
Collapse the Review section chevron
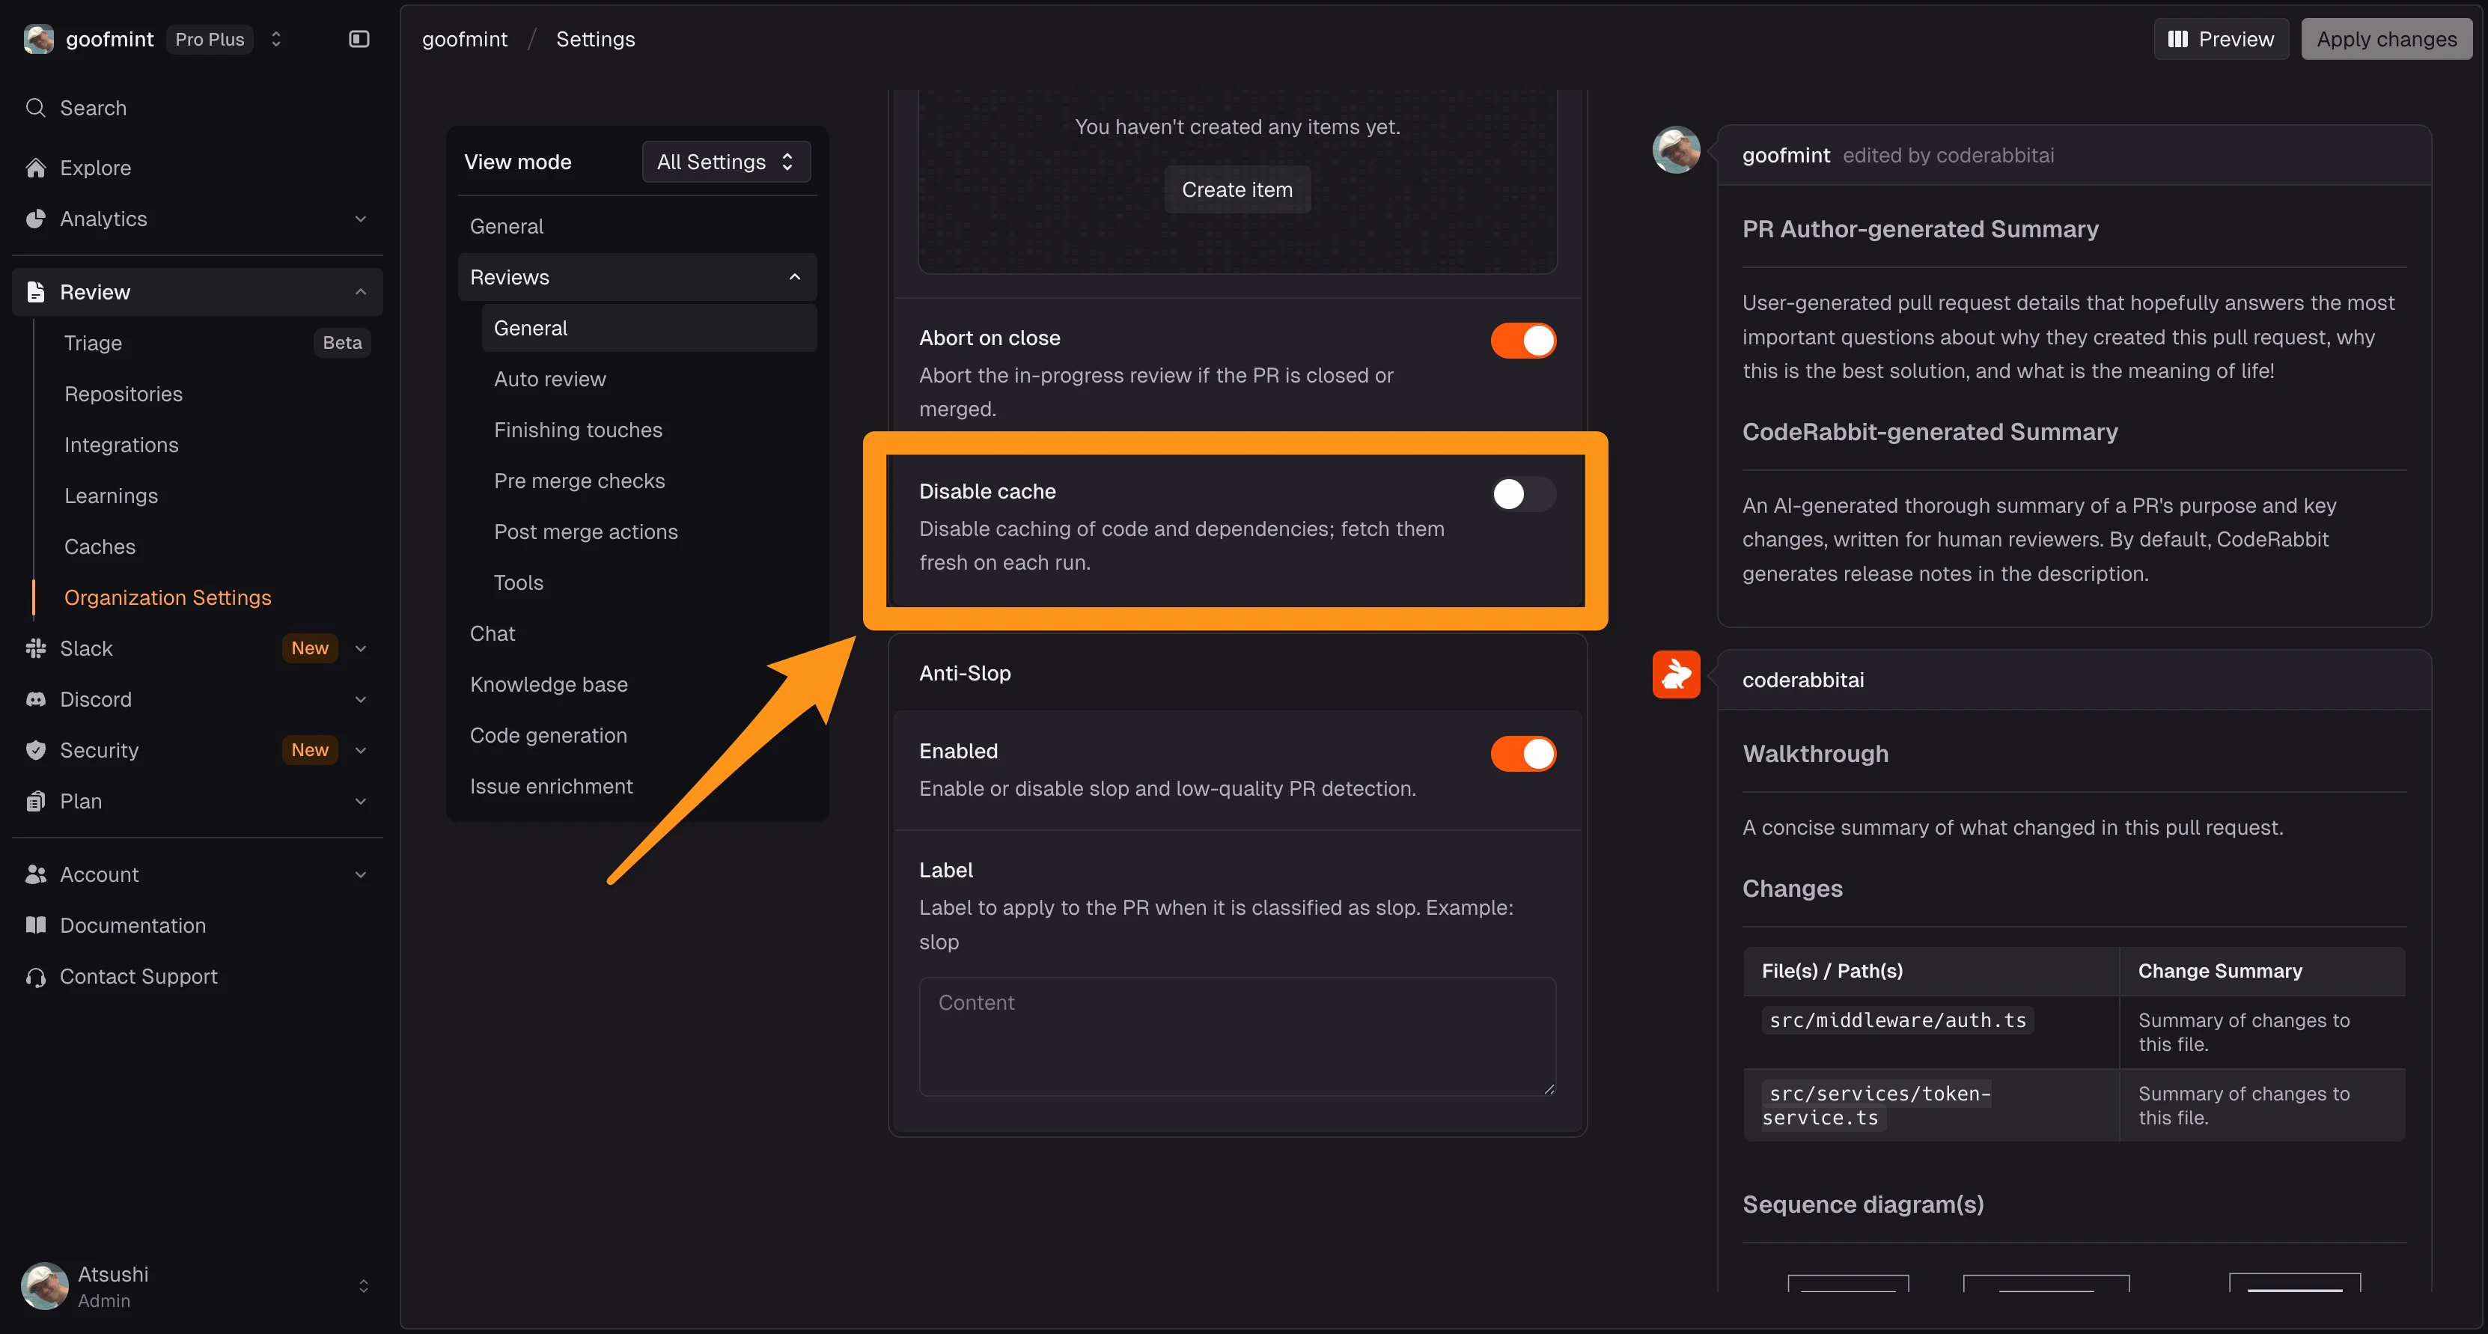coord(360,292)
